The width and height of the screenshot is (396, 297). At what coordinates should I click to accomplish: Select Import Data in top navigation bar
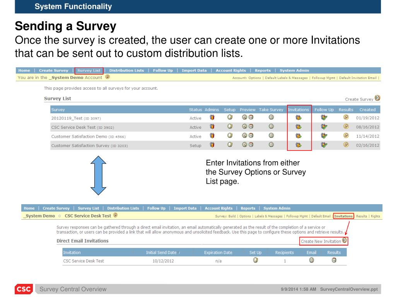[x=194, y=70]
